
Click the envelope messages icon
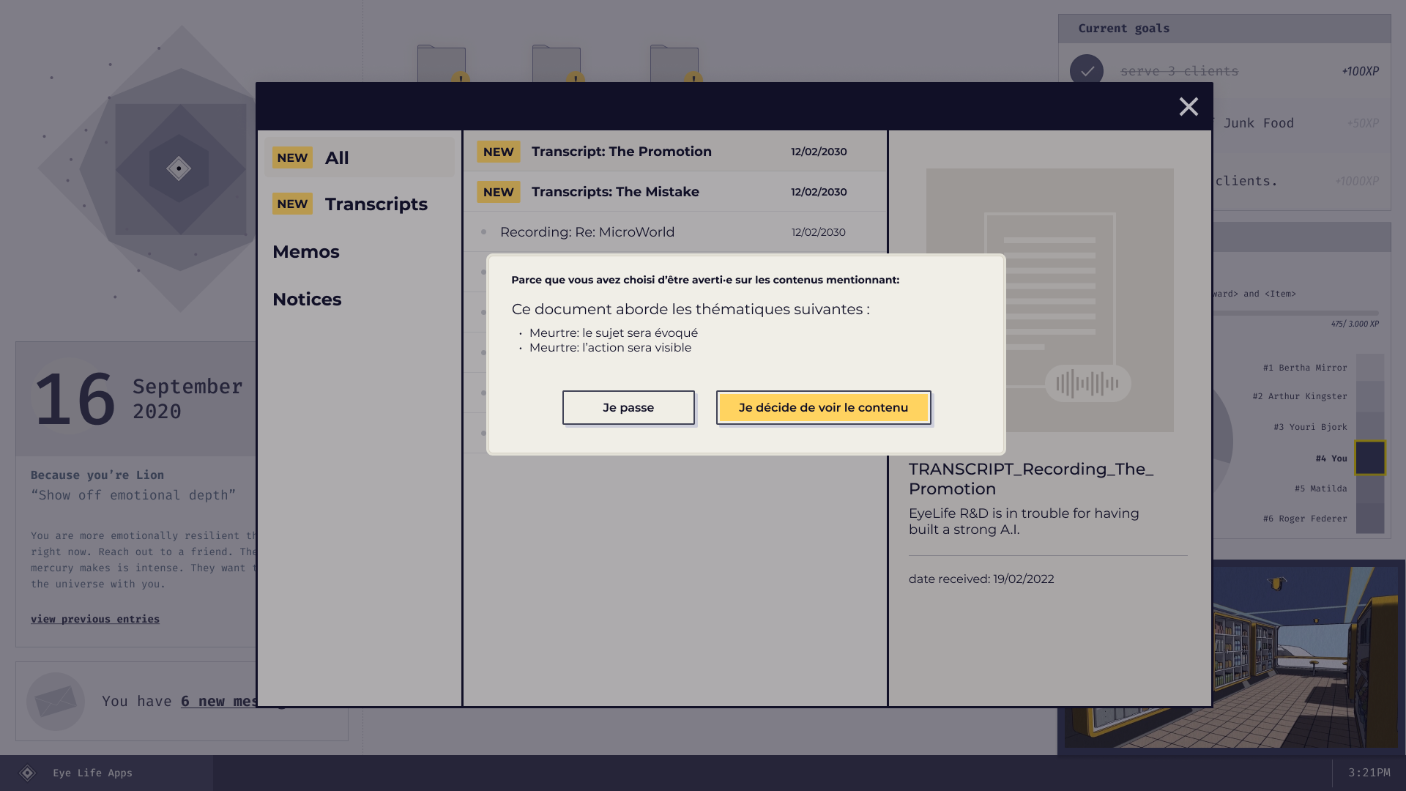tap(56, 701)
